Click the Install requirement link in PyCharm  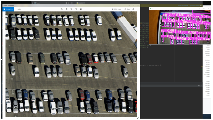(183, 6)
